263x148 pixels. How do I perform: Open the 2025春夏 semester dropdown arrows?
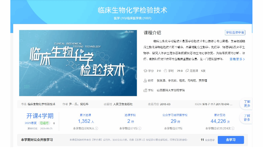54,123
